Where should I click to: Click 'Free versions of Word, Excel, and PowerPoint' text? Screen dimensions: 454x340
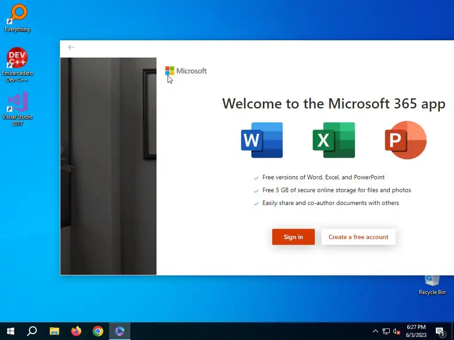click(x=323, y=177)
